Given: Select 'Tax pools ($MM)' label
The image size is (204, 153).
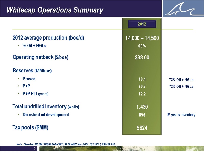Looking at the screenshot, I should pyautogui.click(x=30, y=127).
